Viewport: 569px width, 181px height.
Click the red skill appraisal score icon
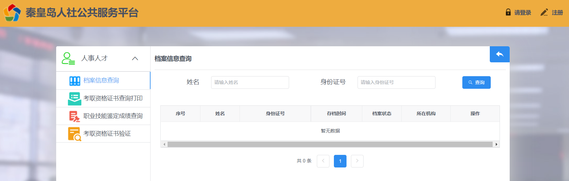point(74,116)
